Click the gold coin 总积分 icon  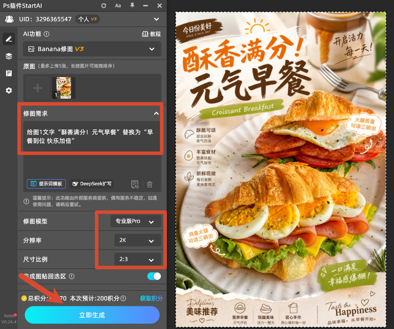tap(24, 298)
